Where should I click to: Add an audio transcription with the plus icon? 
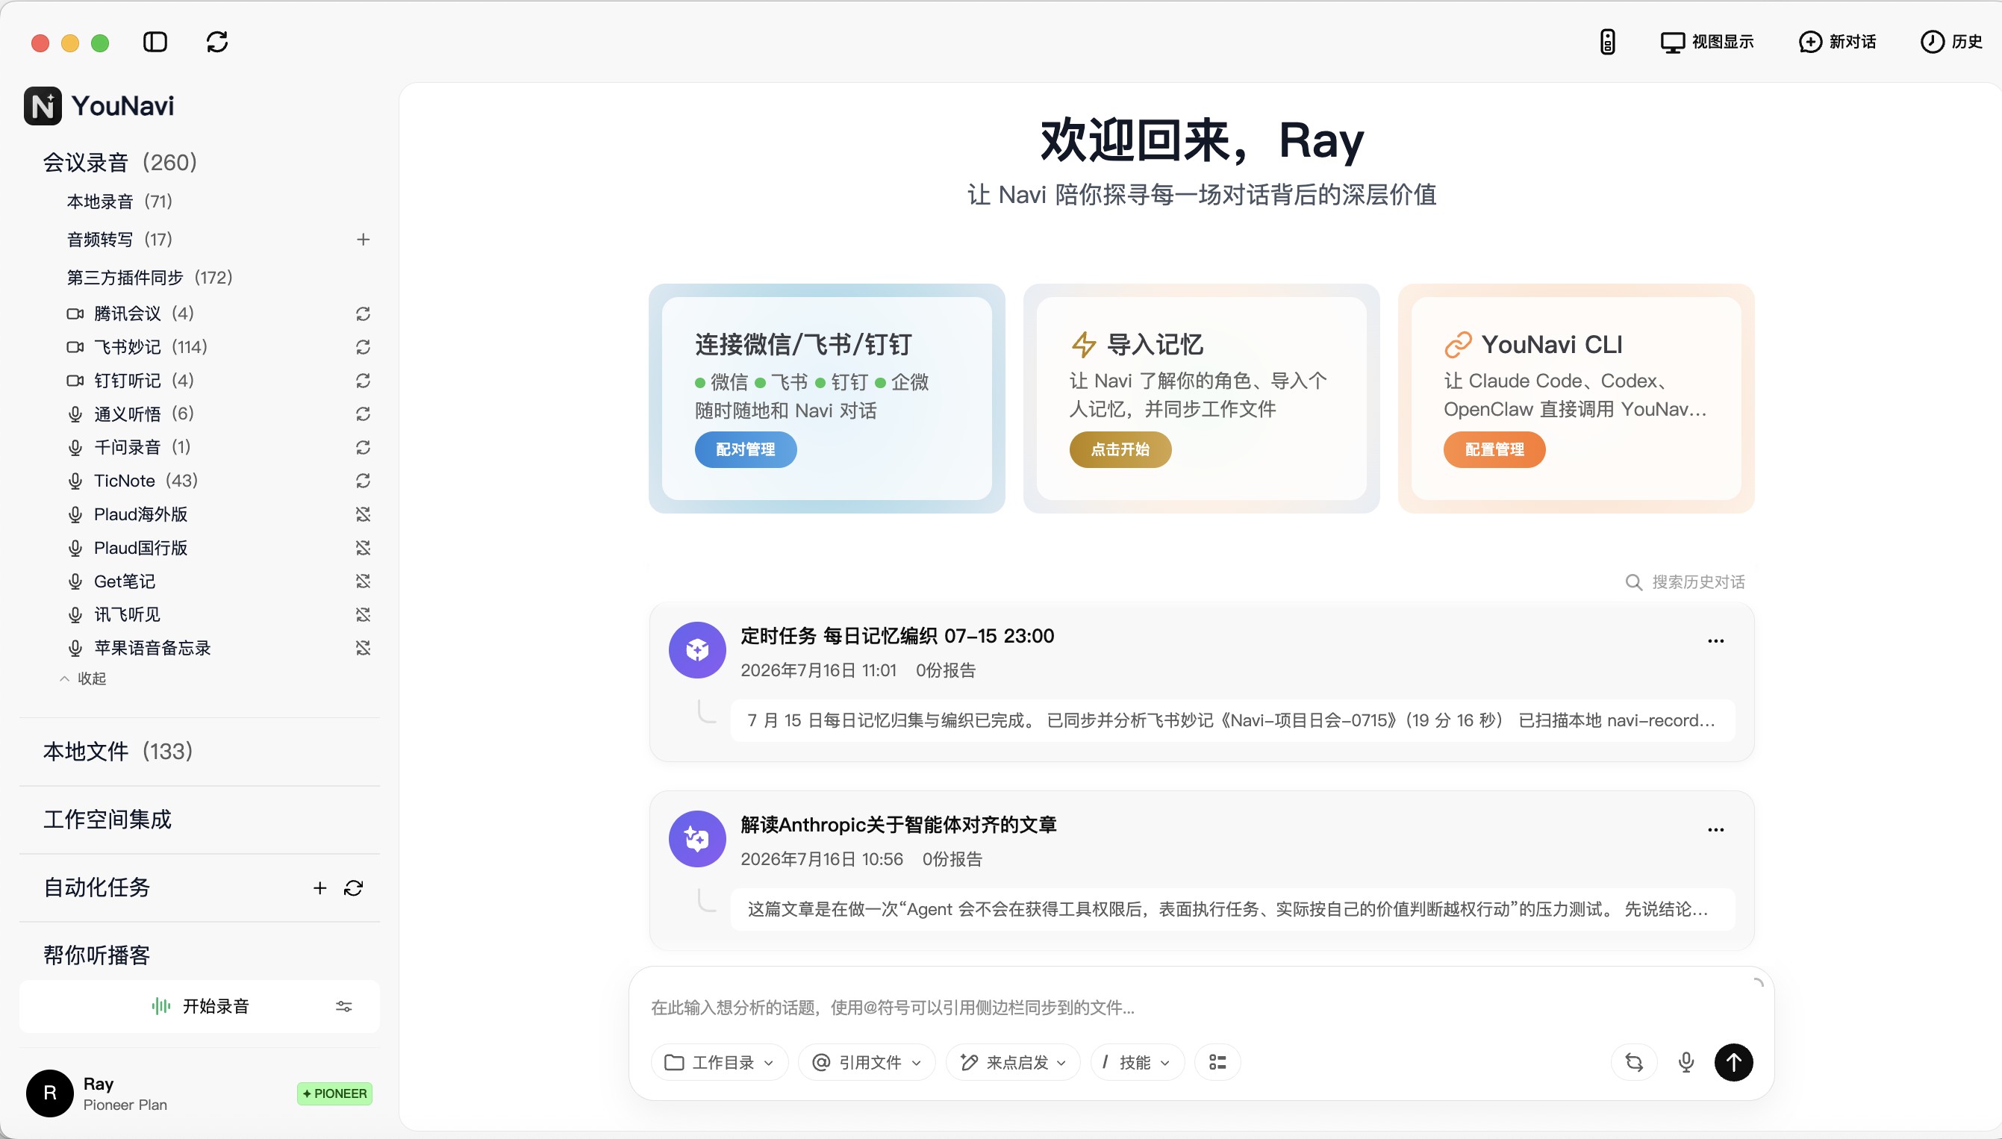click(x=363, y=240)
